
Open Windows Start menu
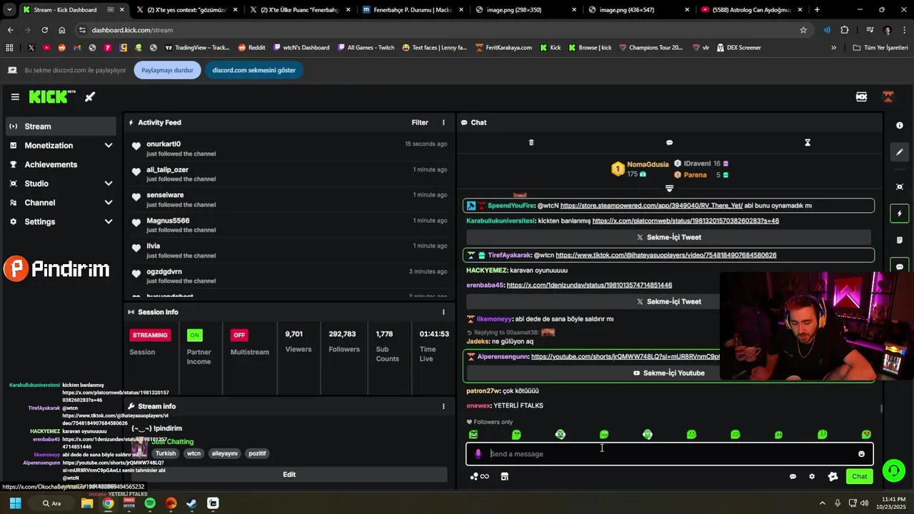coord(15,503)
